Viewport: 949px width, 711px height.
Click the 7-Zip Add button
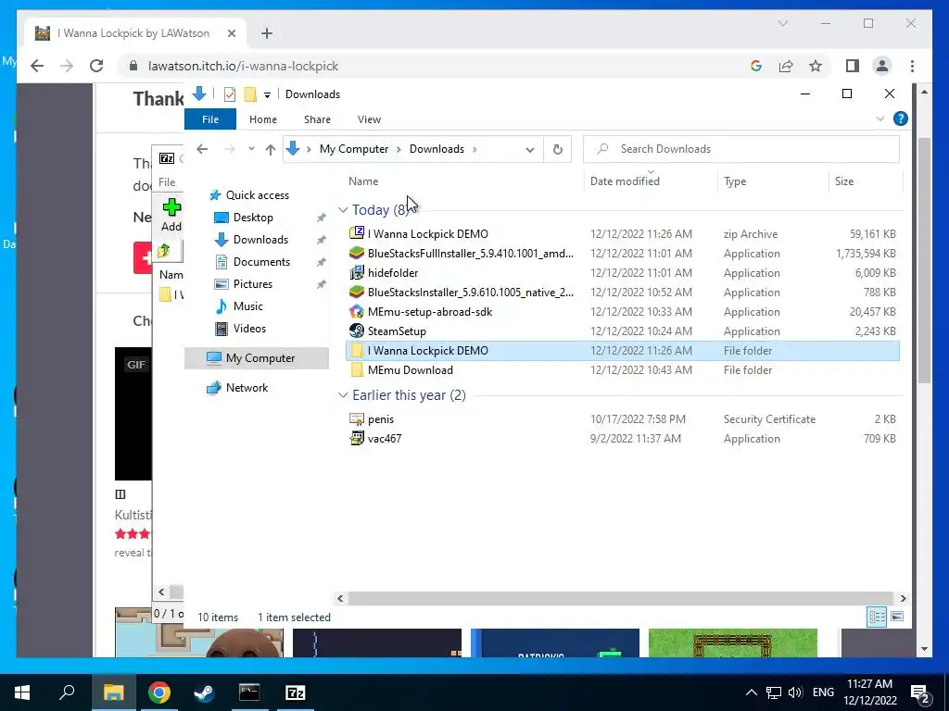pyautogui.click(x=171, y=215)
